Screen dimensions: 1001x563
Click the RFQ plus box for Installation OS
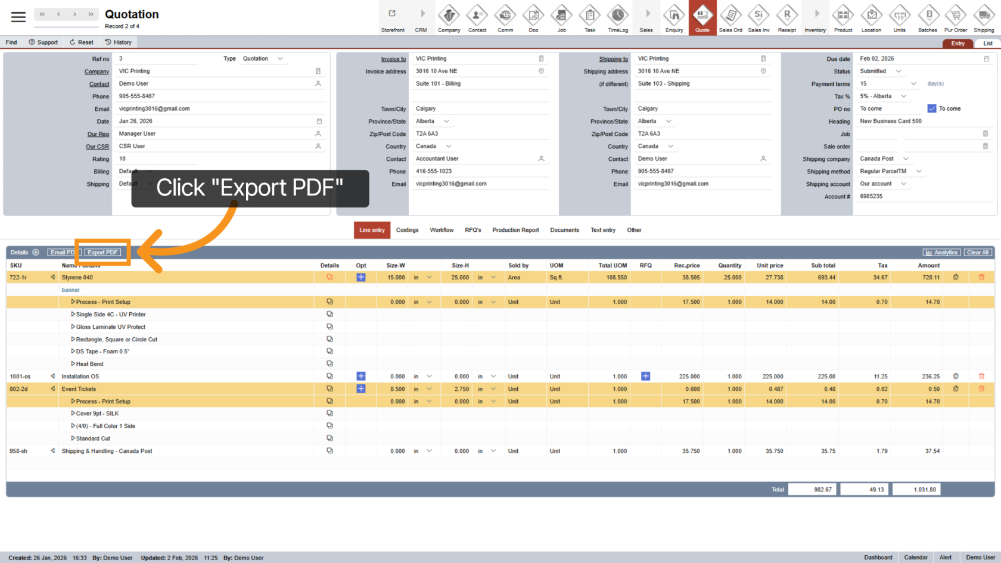(645, 377)
